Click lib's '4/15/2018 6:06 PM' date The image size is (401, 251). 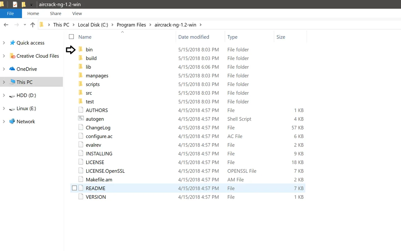point(198,67)
